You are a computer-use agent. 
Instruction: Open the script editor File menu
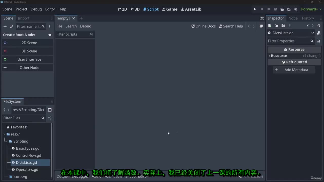pos(59,26)
